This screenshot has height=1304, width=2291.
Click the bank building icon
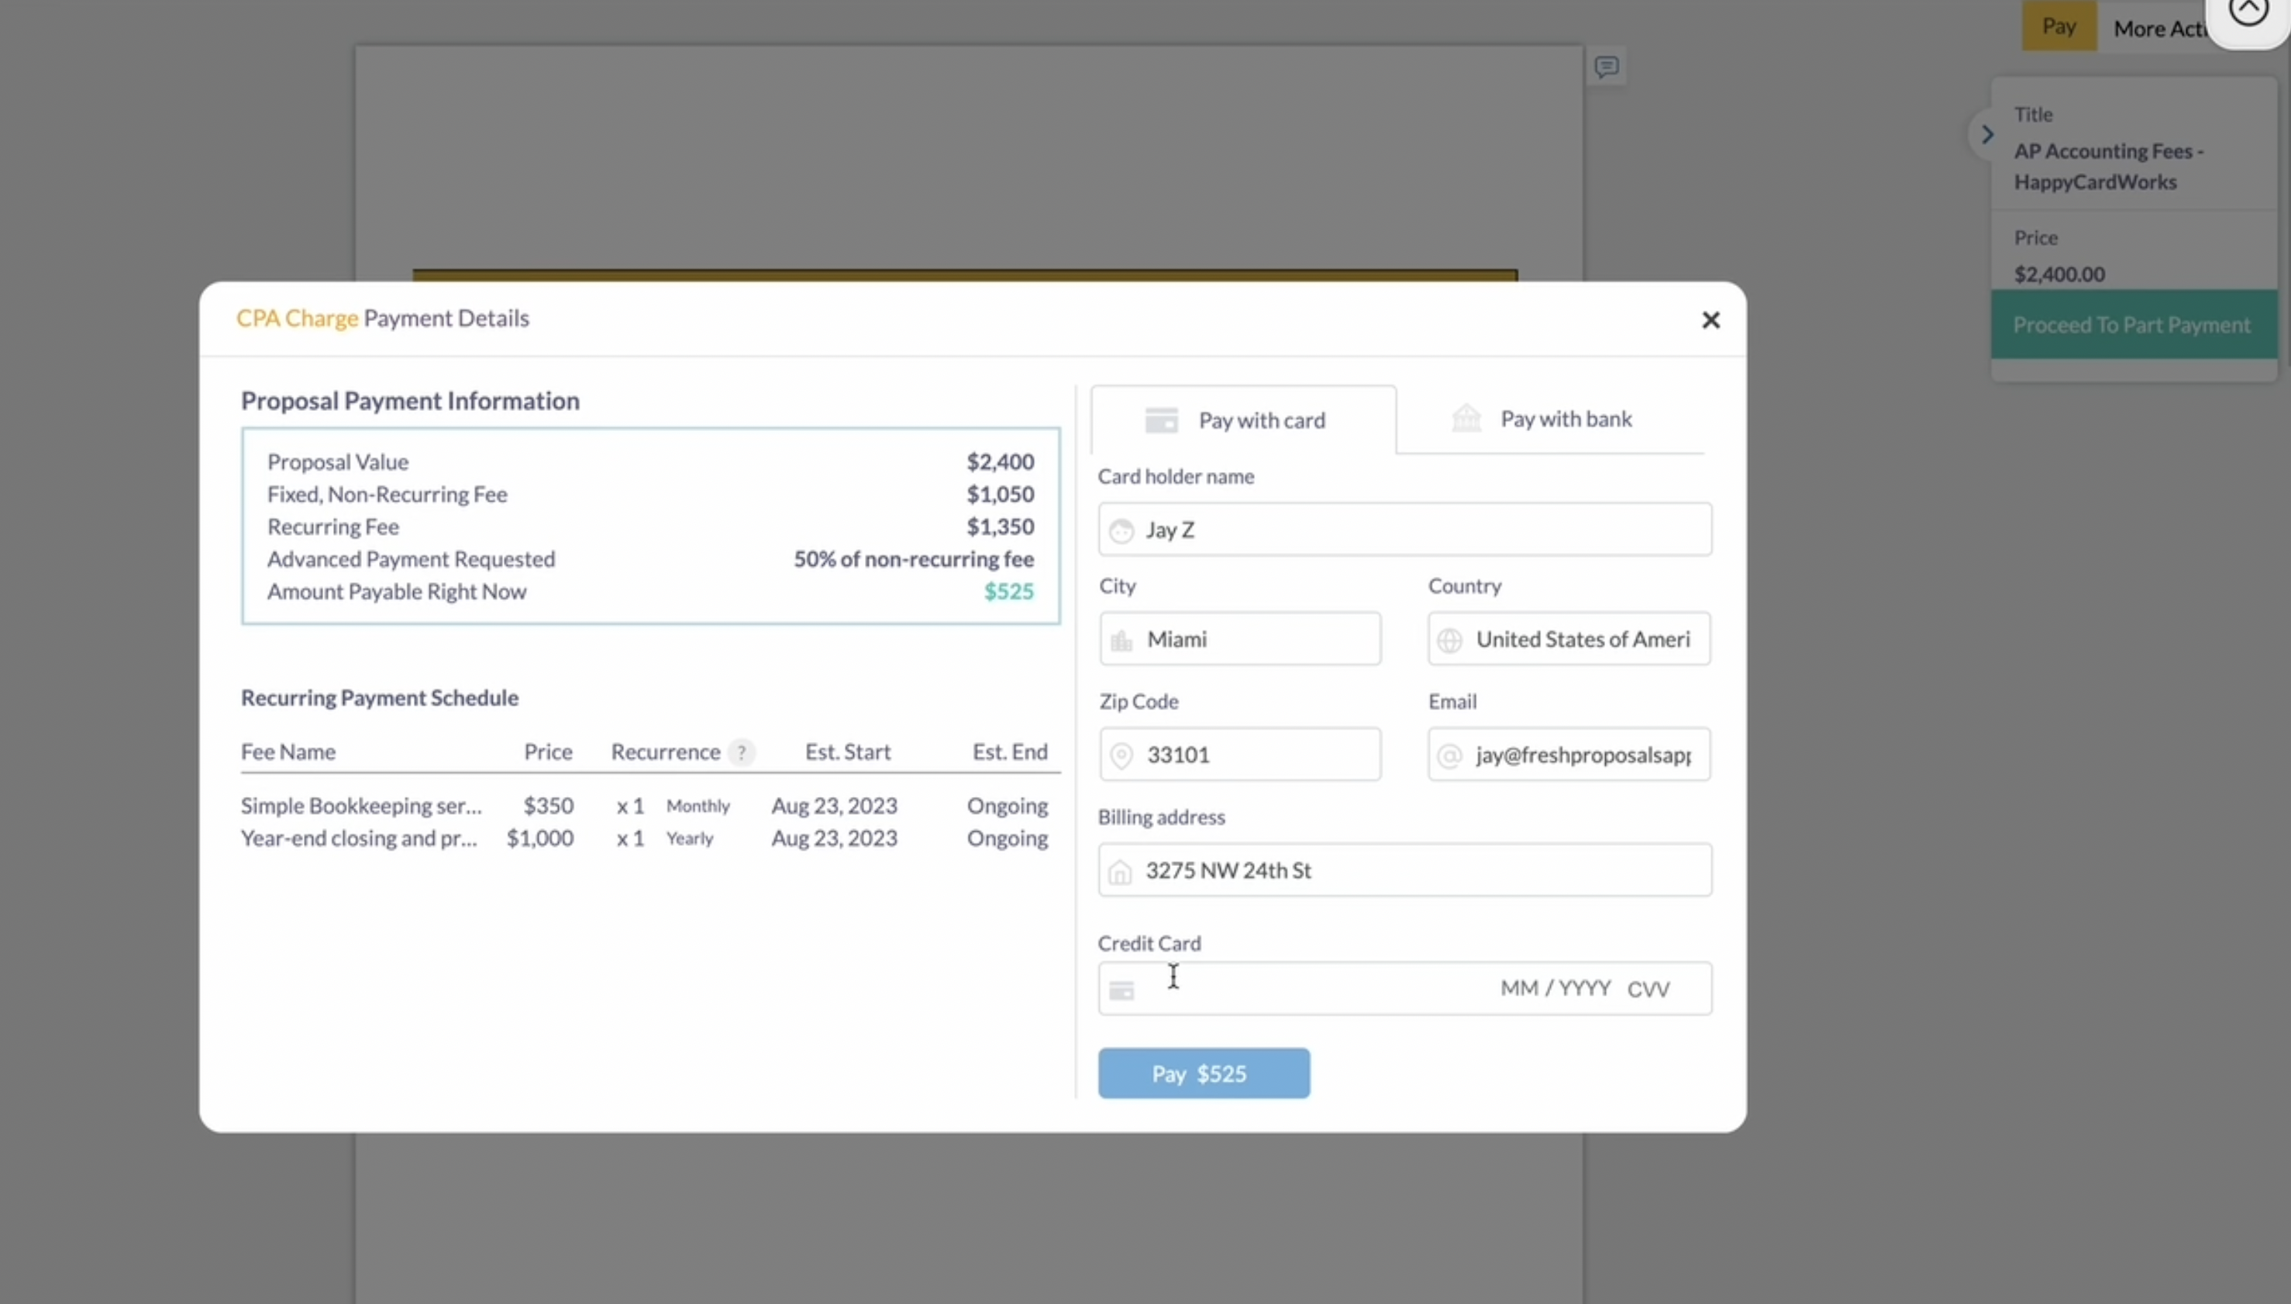tap(1466, 418)
